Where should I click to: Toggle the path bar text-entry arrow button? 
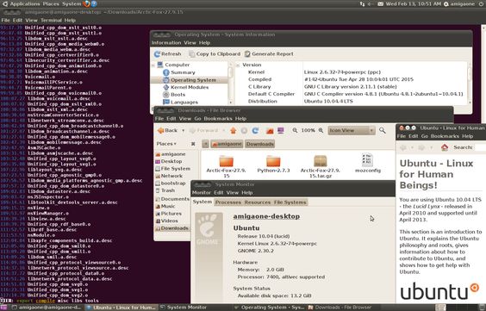(x=205, y=144)
